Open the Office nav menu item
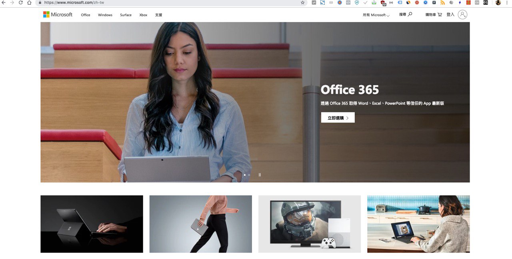The image size is (512, 259). pos(86,15)
